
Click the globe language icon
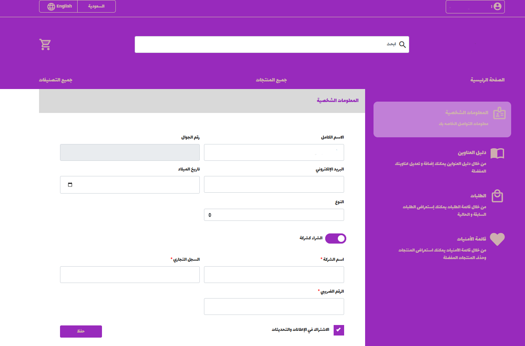click(x=51, y=7)
